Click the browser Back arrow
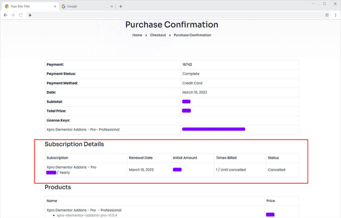The height and width of the screenshot is (218, 341). pyautogui.click(x=5, y=15)
